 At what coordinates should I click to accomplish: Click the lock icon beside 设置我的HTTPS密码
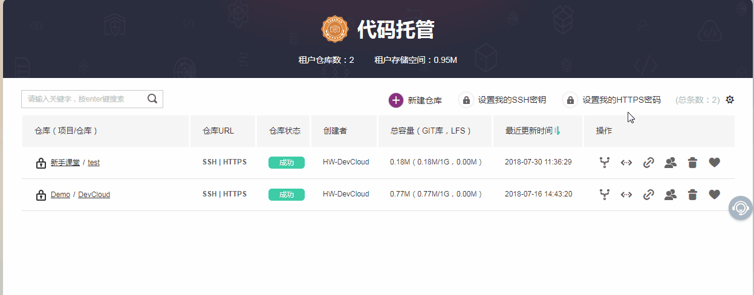[570, 100]
